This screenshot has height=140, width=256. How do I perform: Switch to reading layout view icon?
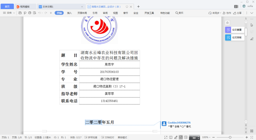[171, 137]
